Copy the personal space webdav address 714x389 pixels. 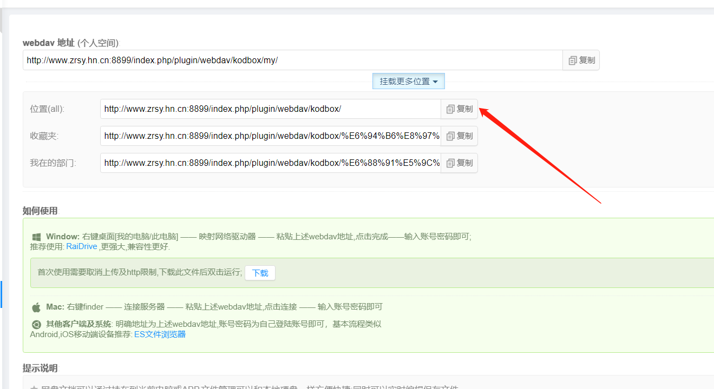click(581, 60)
